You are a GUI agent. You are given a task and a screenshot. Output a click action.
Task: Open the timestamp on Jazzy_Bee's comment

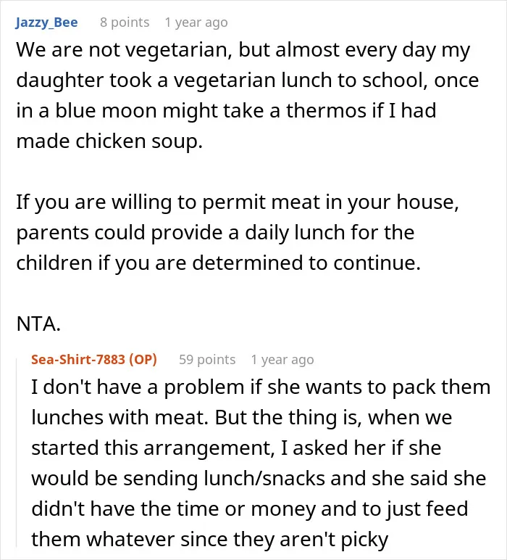click(196, 22)
